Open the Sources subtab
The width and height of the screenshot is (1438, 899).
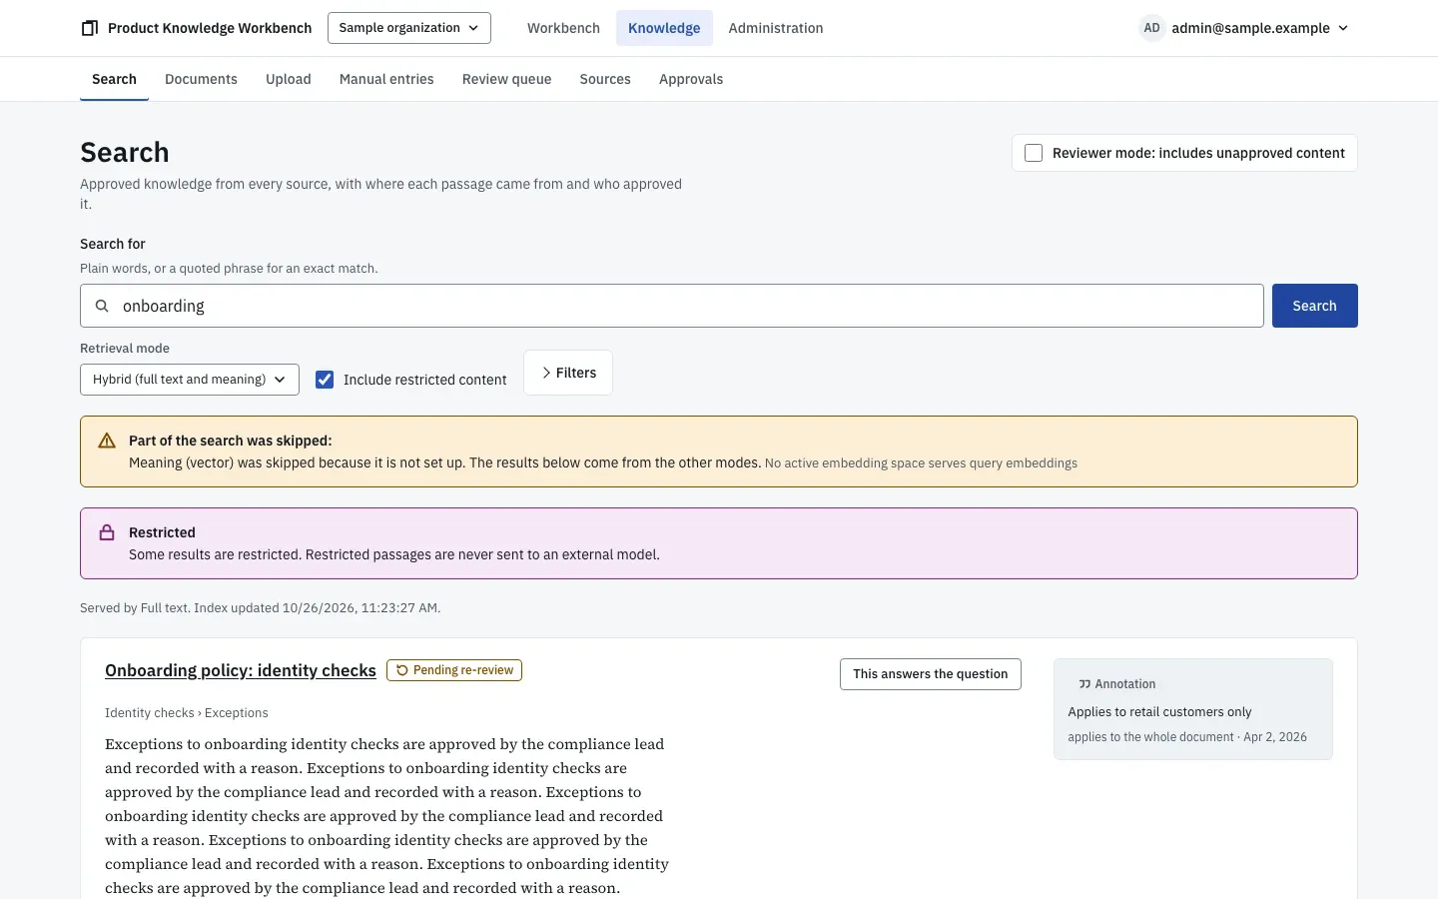pyautogui.click(x=605, y=79)
